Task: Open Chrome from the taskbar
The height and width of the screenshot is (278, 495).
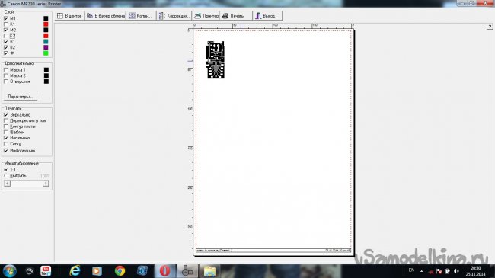Action: (120, 270)
